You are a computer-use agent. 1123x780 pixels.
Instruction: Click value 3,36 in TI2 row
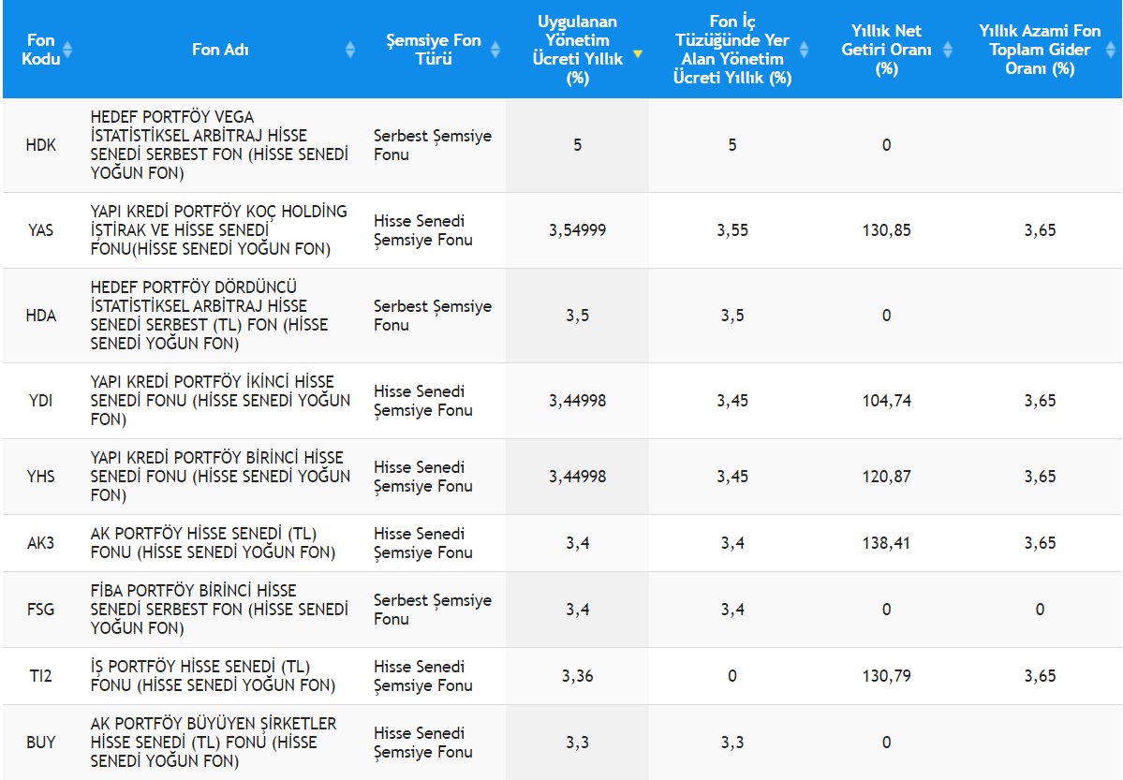coord(577,676)
